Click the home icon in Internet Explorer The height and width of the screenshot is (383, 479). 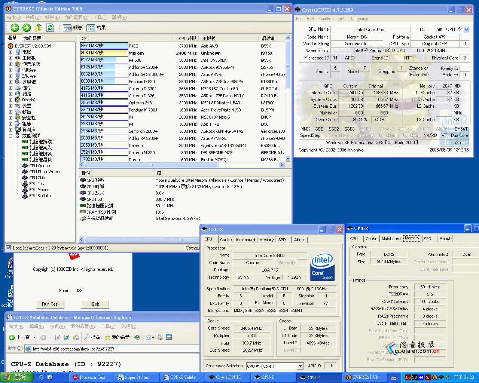tap(76, 337)
